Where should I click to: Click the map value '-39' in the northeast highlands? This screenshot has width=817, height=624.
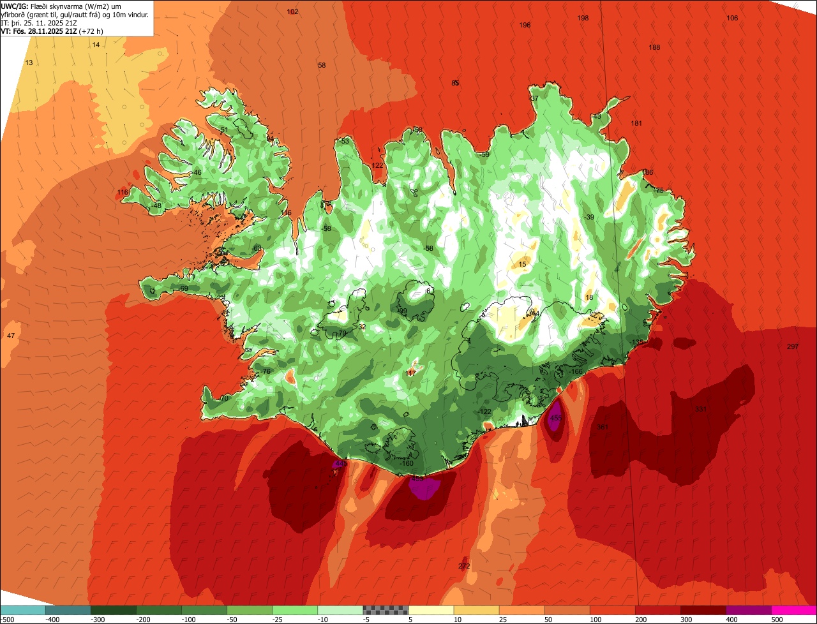(x=588, y=217)
